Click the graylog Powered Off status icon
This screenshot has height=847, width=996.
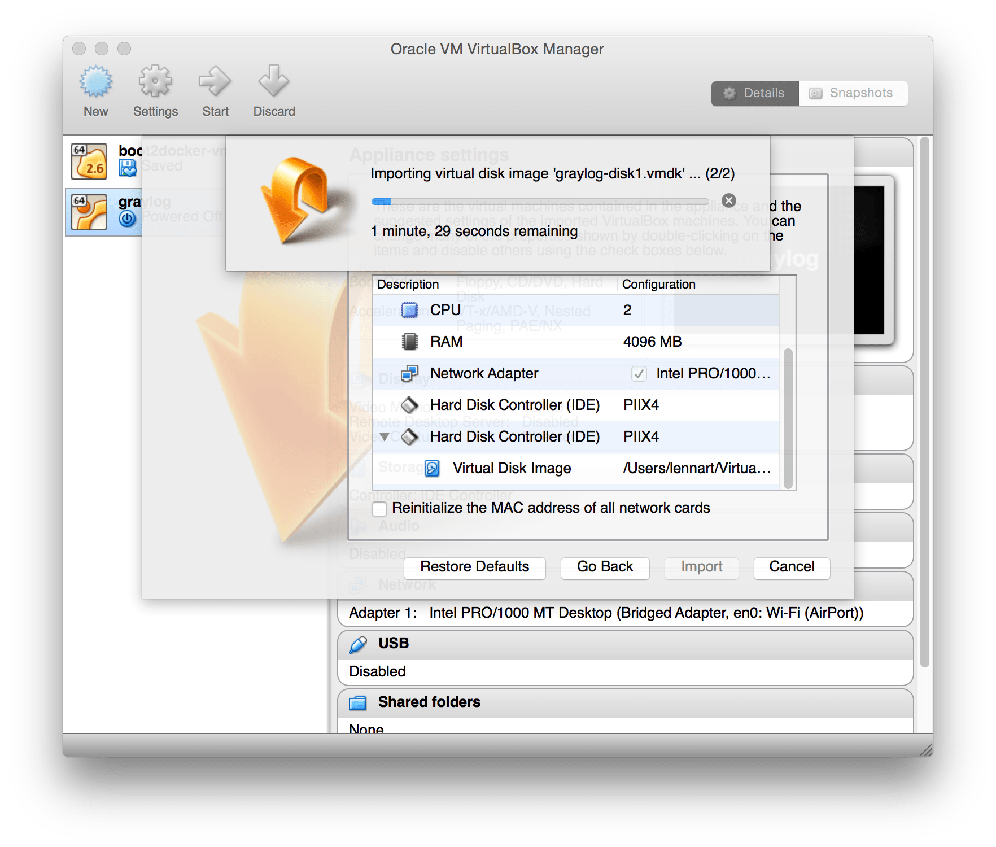coord(128,219)
